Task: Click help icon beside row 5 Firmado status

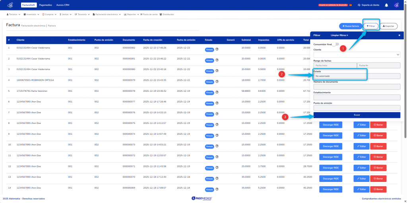Action: tap(217, 92)
